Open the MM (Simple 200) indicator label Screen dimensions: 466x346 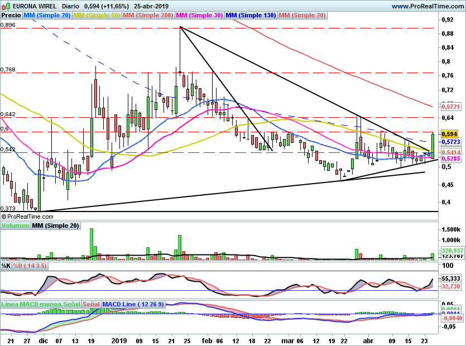148,15
